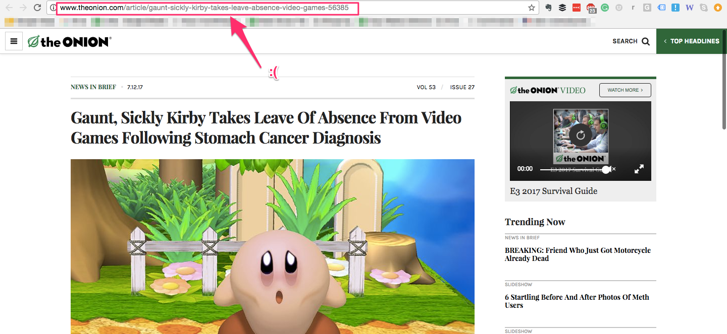This screenshot has height=334, width=727.
Task: Unmute the video using the speaker icon
Action: tap(611, 169)
